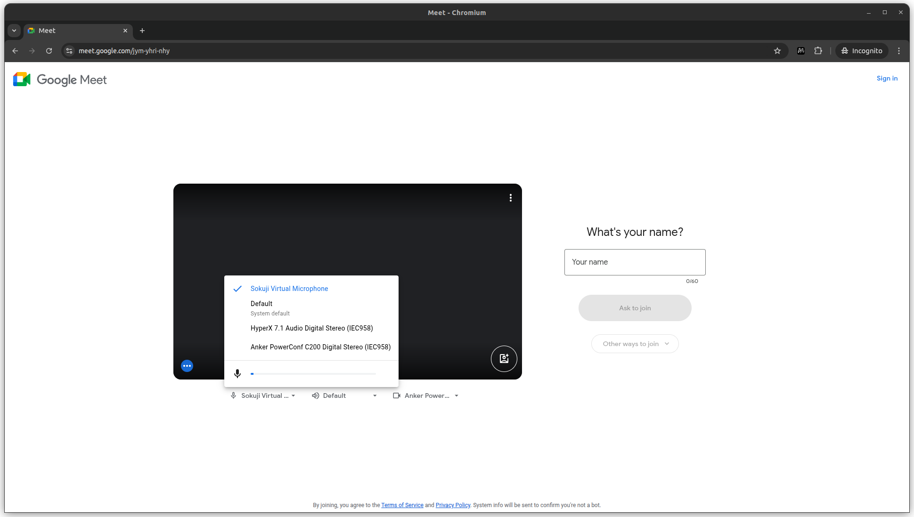Click the extension icon beside the bookmark star
The height and width of the screenshot is (517, 914).
pyautogui.click(x=801, y=51)
